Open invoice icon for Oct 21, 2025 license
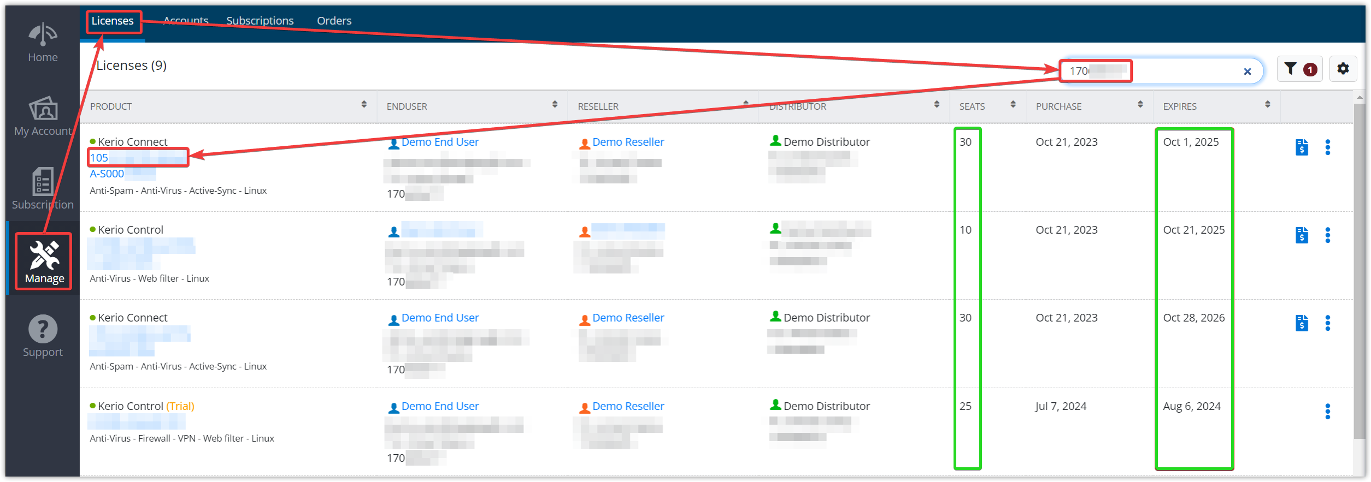 (x=1302, y=235)
